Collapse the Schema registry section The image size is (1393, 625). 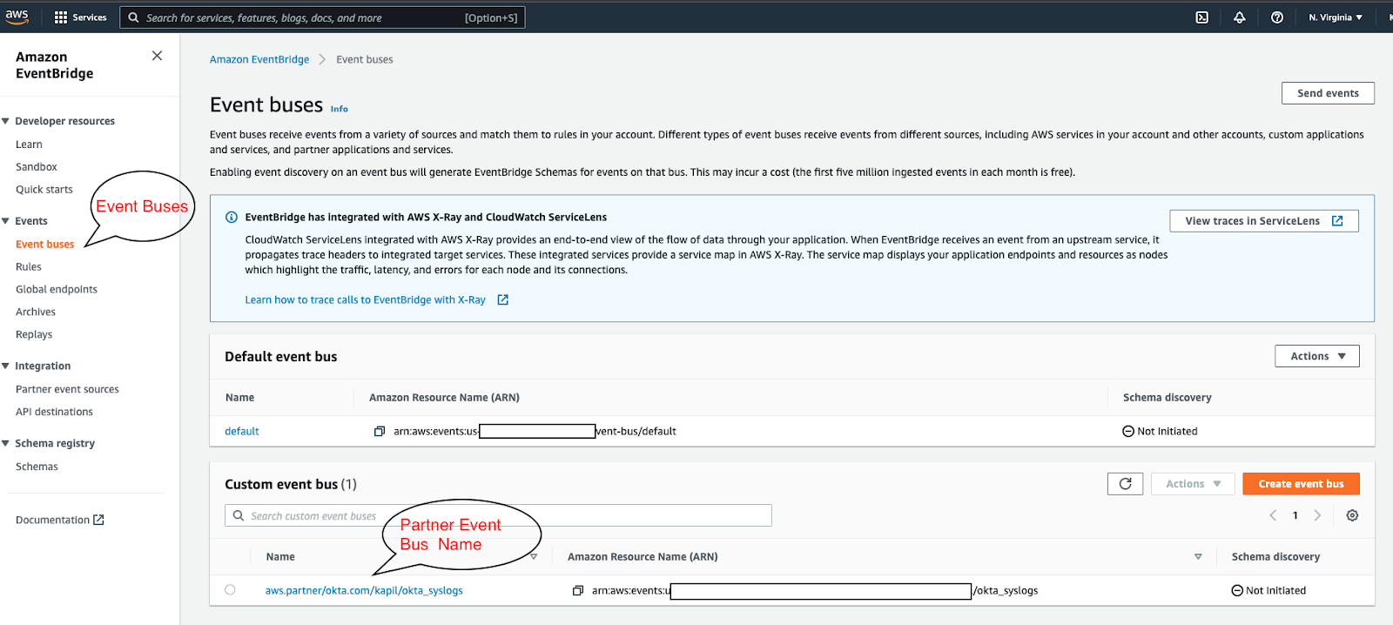6,443
